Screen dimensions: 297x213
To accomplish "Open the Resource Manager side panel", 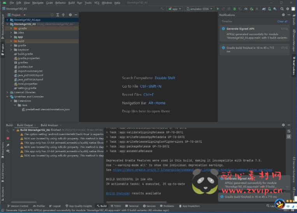I will [x=2, y=25].
